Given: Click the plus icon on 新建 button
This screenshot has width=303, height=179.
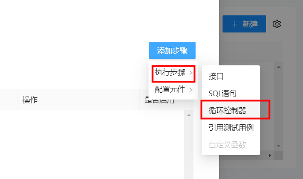Looking at the screenshot, I should click(235, 24).
